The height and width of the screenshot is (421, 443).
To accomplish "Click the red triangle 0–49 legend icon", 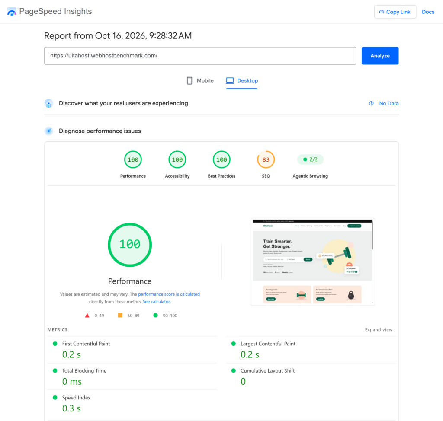I will [x=87, y=316].
